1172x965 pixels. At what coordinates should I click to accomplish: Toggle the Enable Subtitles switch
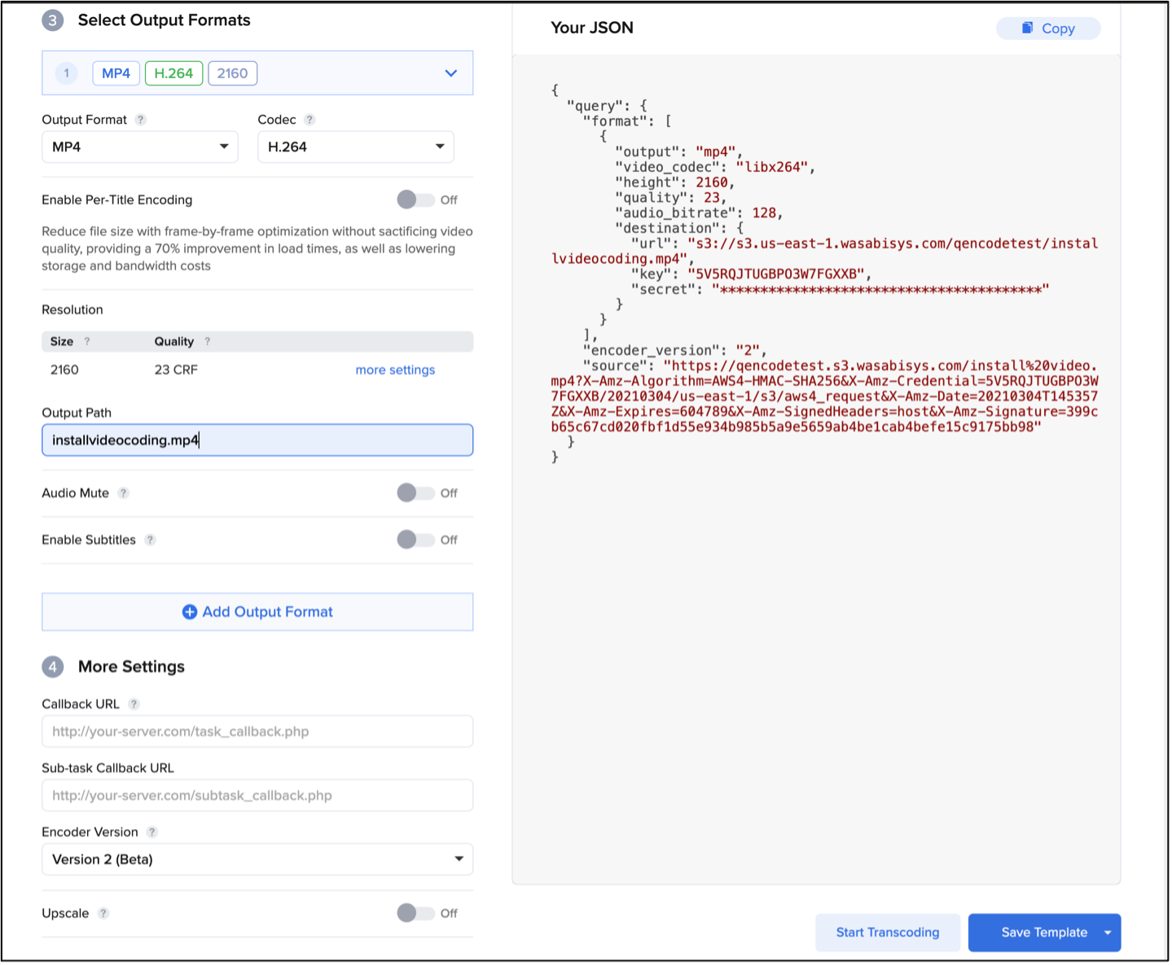point(415,540)
